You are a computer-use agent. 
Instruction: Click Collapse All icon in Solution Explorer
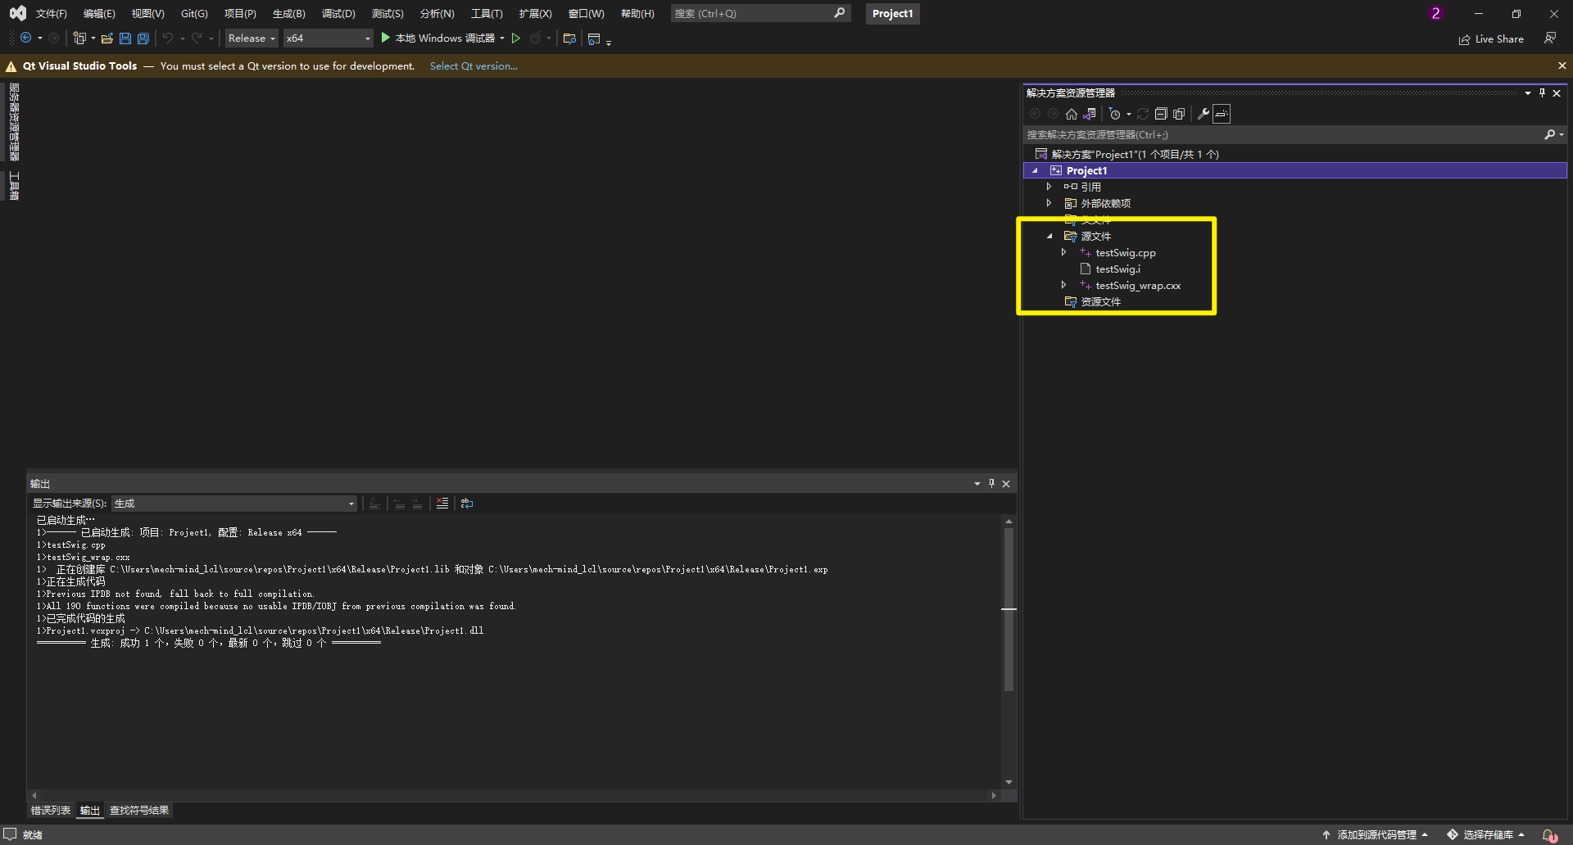click(x=1161, y=114)
